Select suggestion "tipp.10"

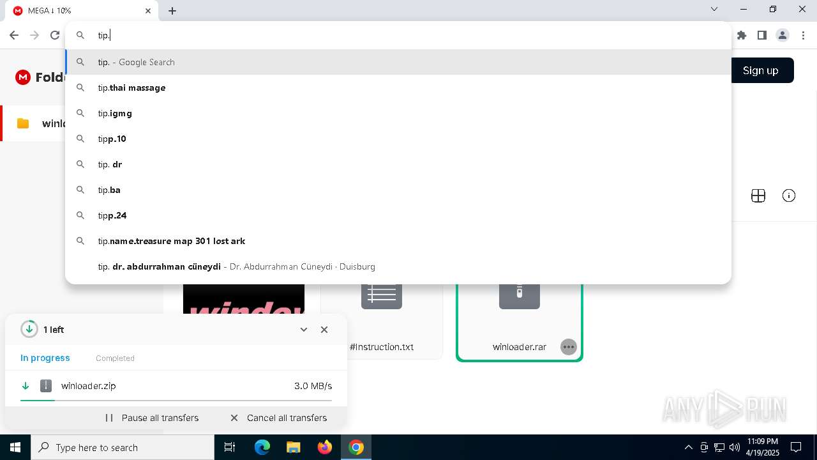(x=398, y=139)
